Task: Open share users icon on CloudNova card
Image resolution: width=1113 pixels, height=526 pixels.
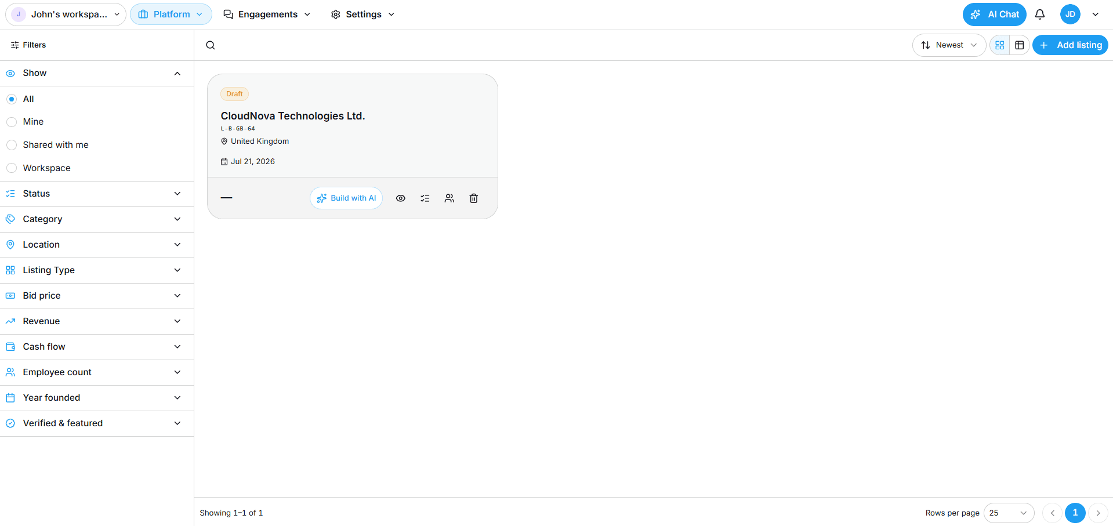Action: [449, 198]
